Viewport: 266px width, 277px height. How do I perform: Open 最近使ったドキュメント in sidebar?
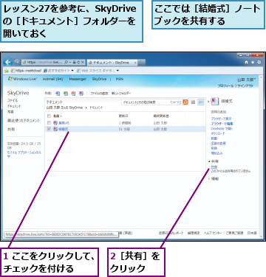24,120
